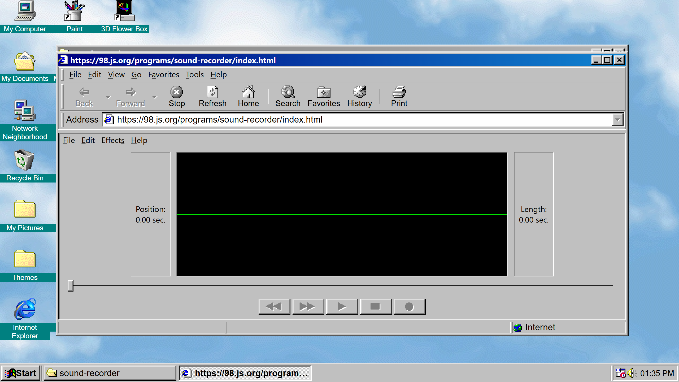Click the Start button
This screenshot has height=382, width=679.
[x=21, y=373]
